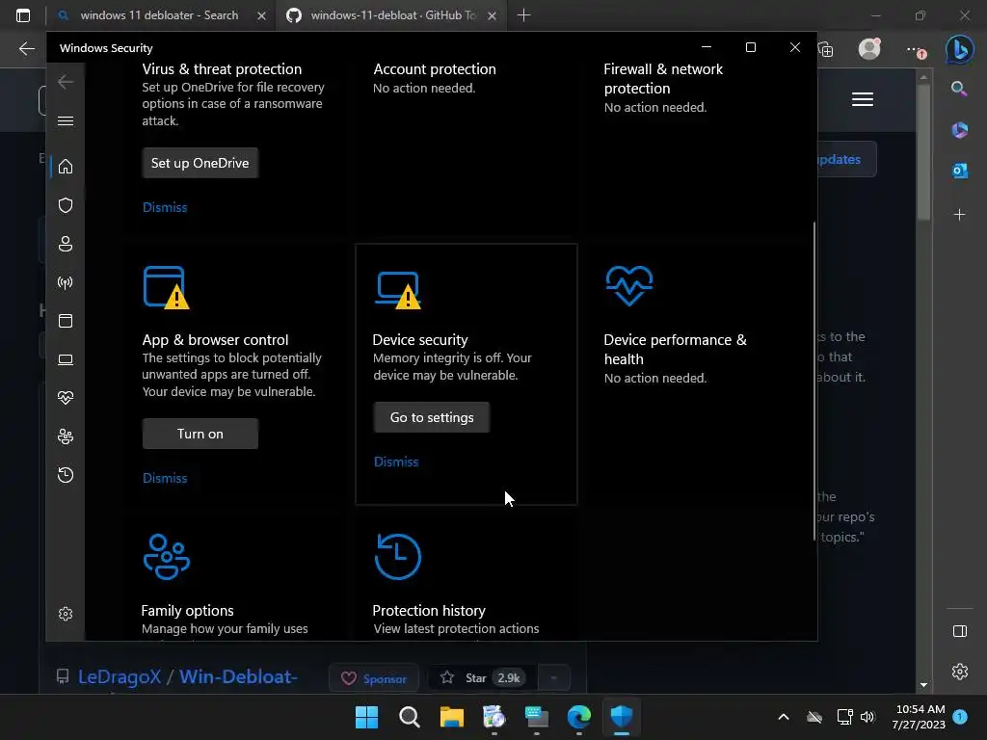Open Microsoft 365 icon in Edge sidebar
The height and width of the screenshot is (740, 987).
click(x=959, y=130)
